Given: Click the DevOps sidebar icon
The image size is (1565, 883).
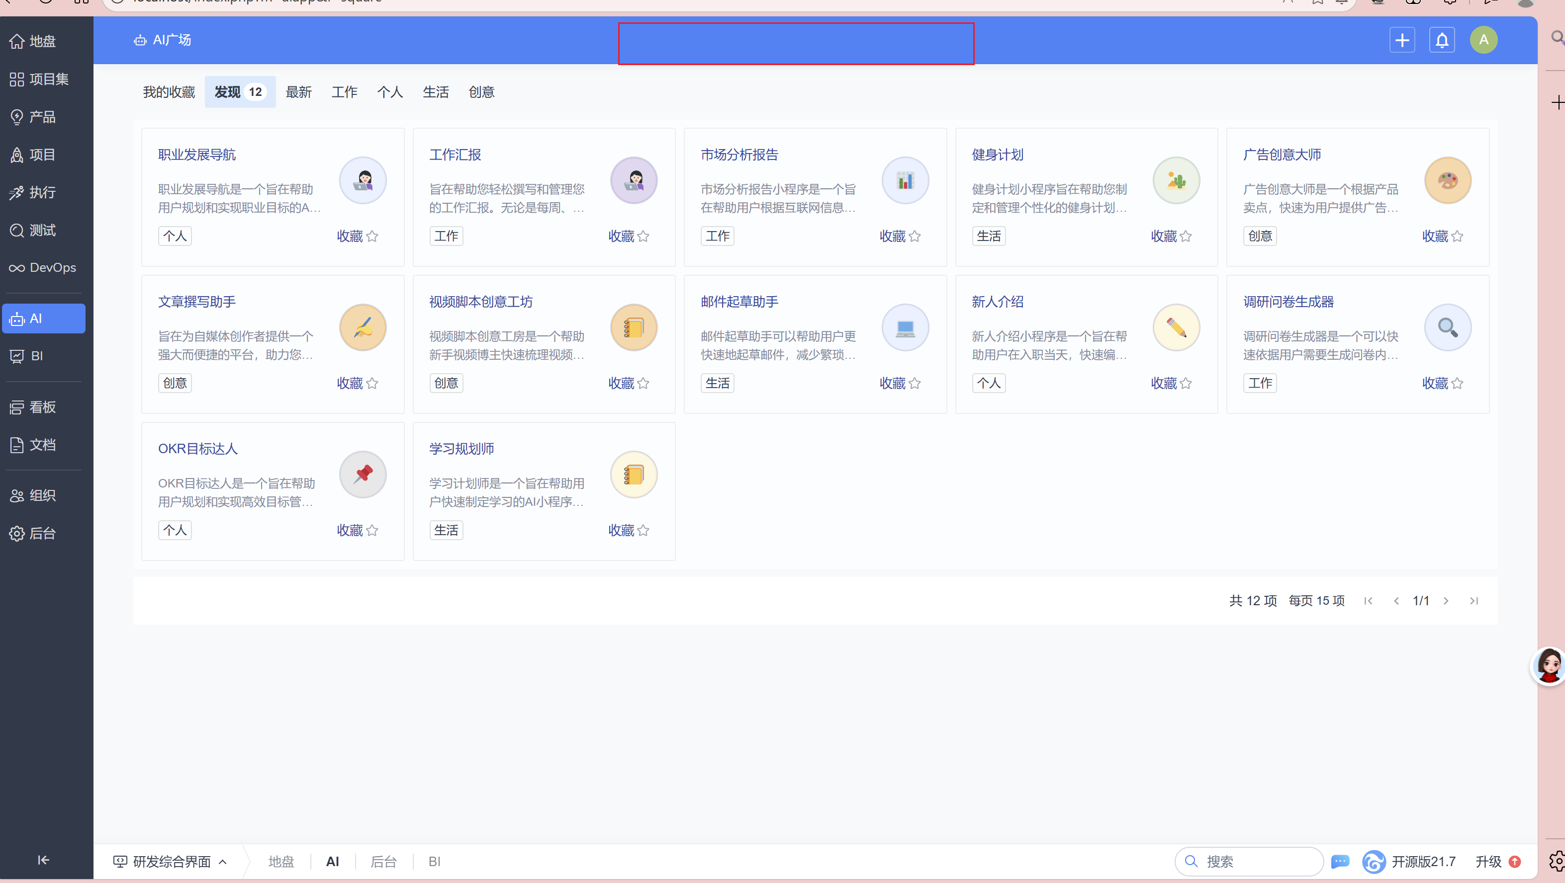Looking at the screenshot, I should tap(17, 268).
